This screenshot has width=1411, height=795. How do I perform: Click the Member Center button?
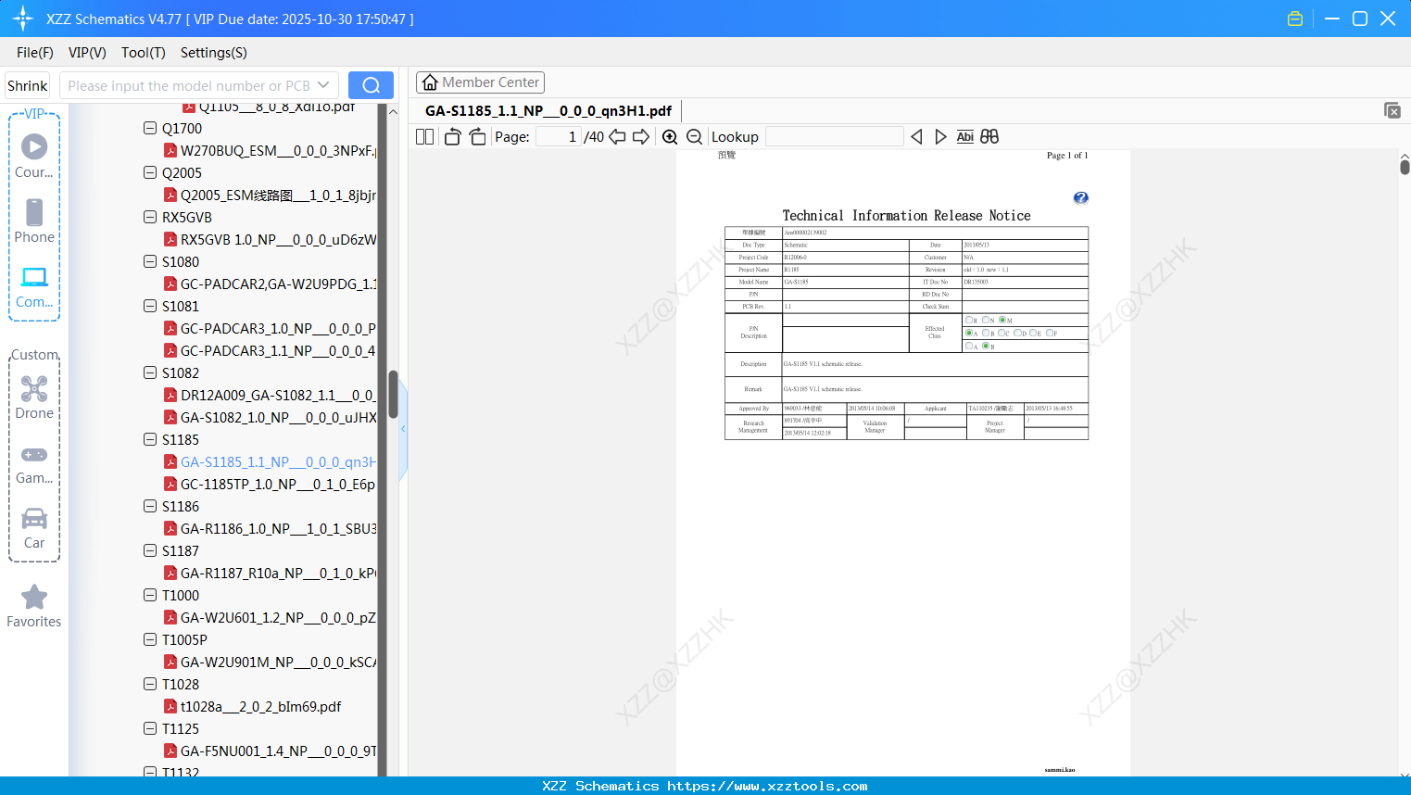480,82
